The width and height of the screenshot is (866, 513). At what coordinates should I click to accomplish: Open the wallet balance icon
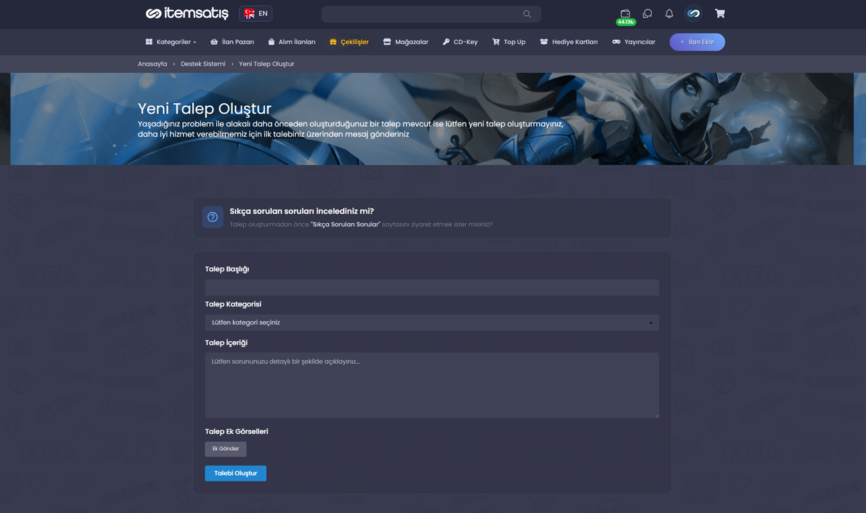coord(625,13)
